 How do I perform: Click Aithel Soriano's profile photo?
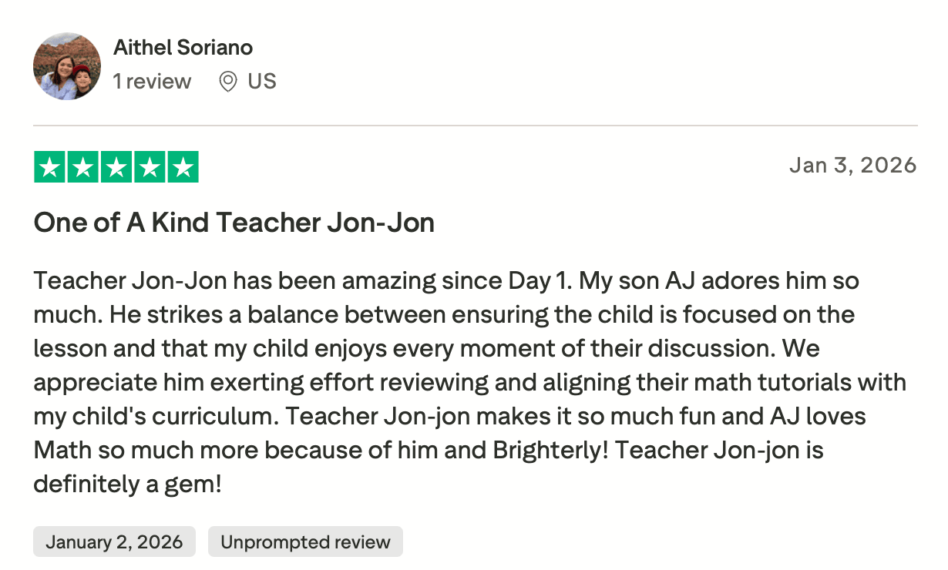67,66
